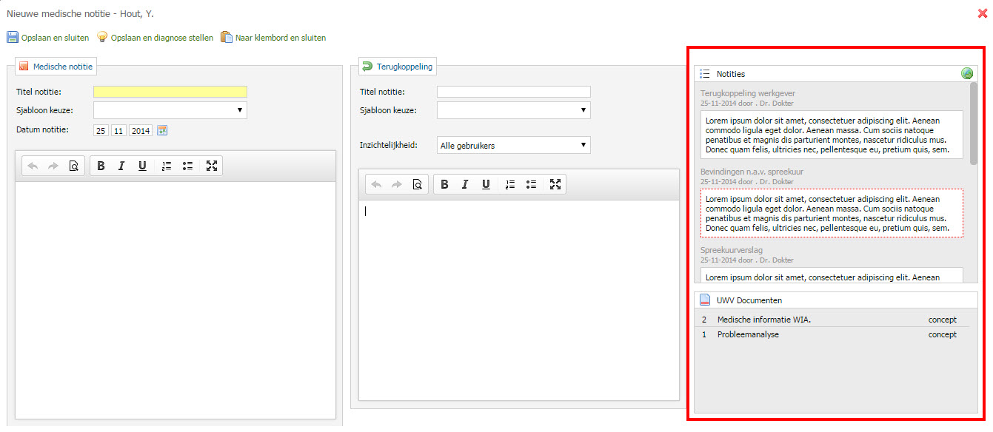The width and height of the screenshot is (993, 432).
Task: Maximize the Terugkoppeling editor to fullscreen
Action: (555, 185)
